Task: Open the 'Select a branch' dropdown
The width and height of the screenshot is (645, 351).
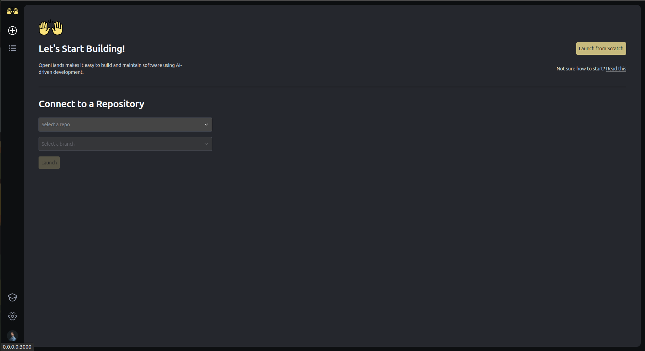Action: 125,144
